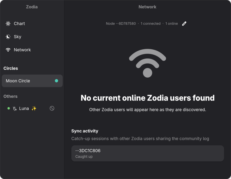The height and width of the screenshot is (179, 231).
Task: Block Luna using the circle-slash icon
Action: 52,109
